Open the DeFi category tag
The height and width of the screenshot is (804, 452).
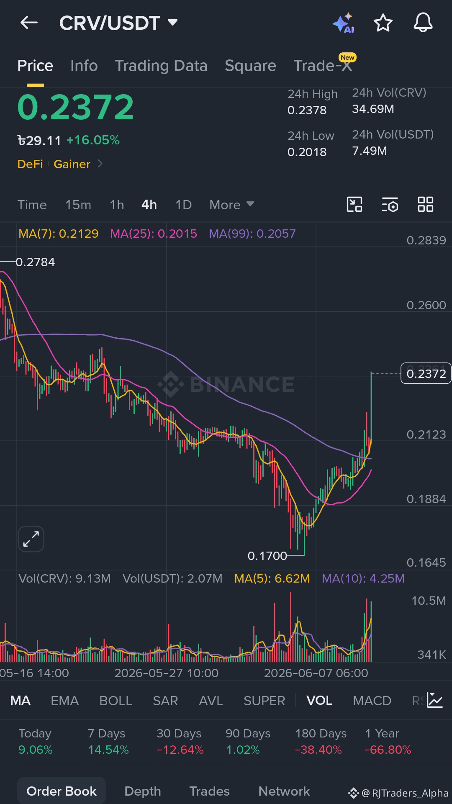click(x=30, y=164)
